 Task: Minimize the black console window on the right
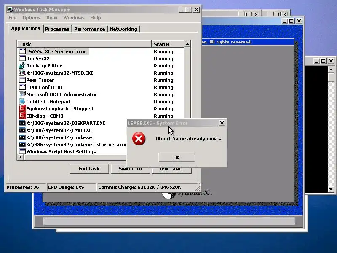pos(316,61)
